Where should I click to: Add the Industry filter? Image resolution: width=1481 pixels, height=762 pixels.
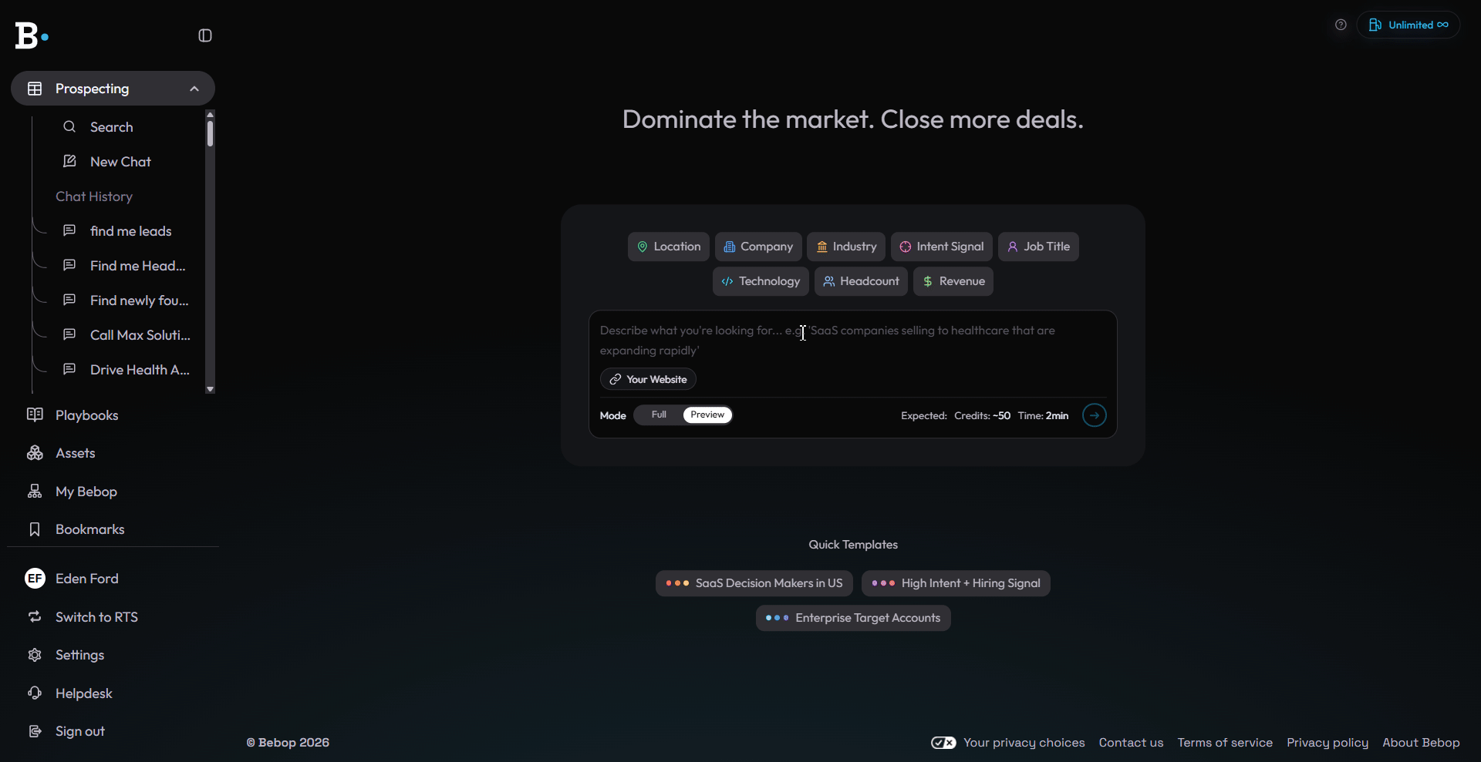pos(846,247)
